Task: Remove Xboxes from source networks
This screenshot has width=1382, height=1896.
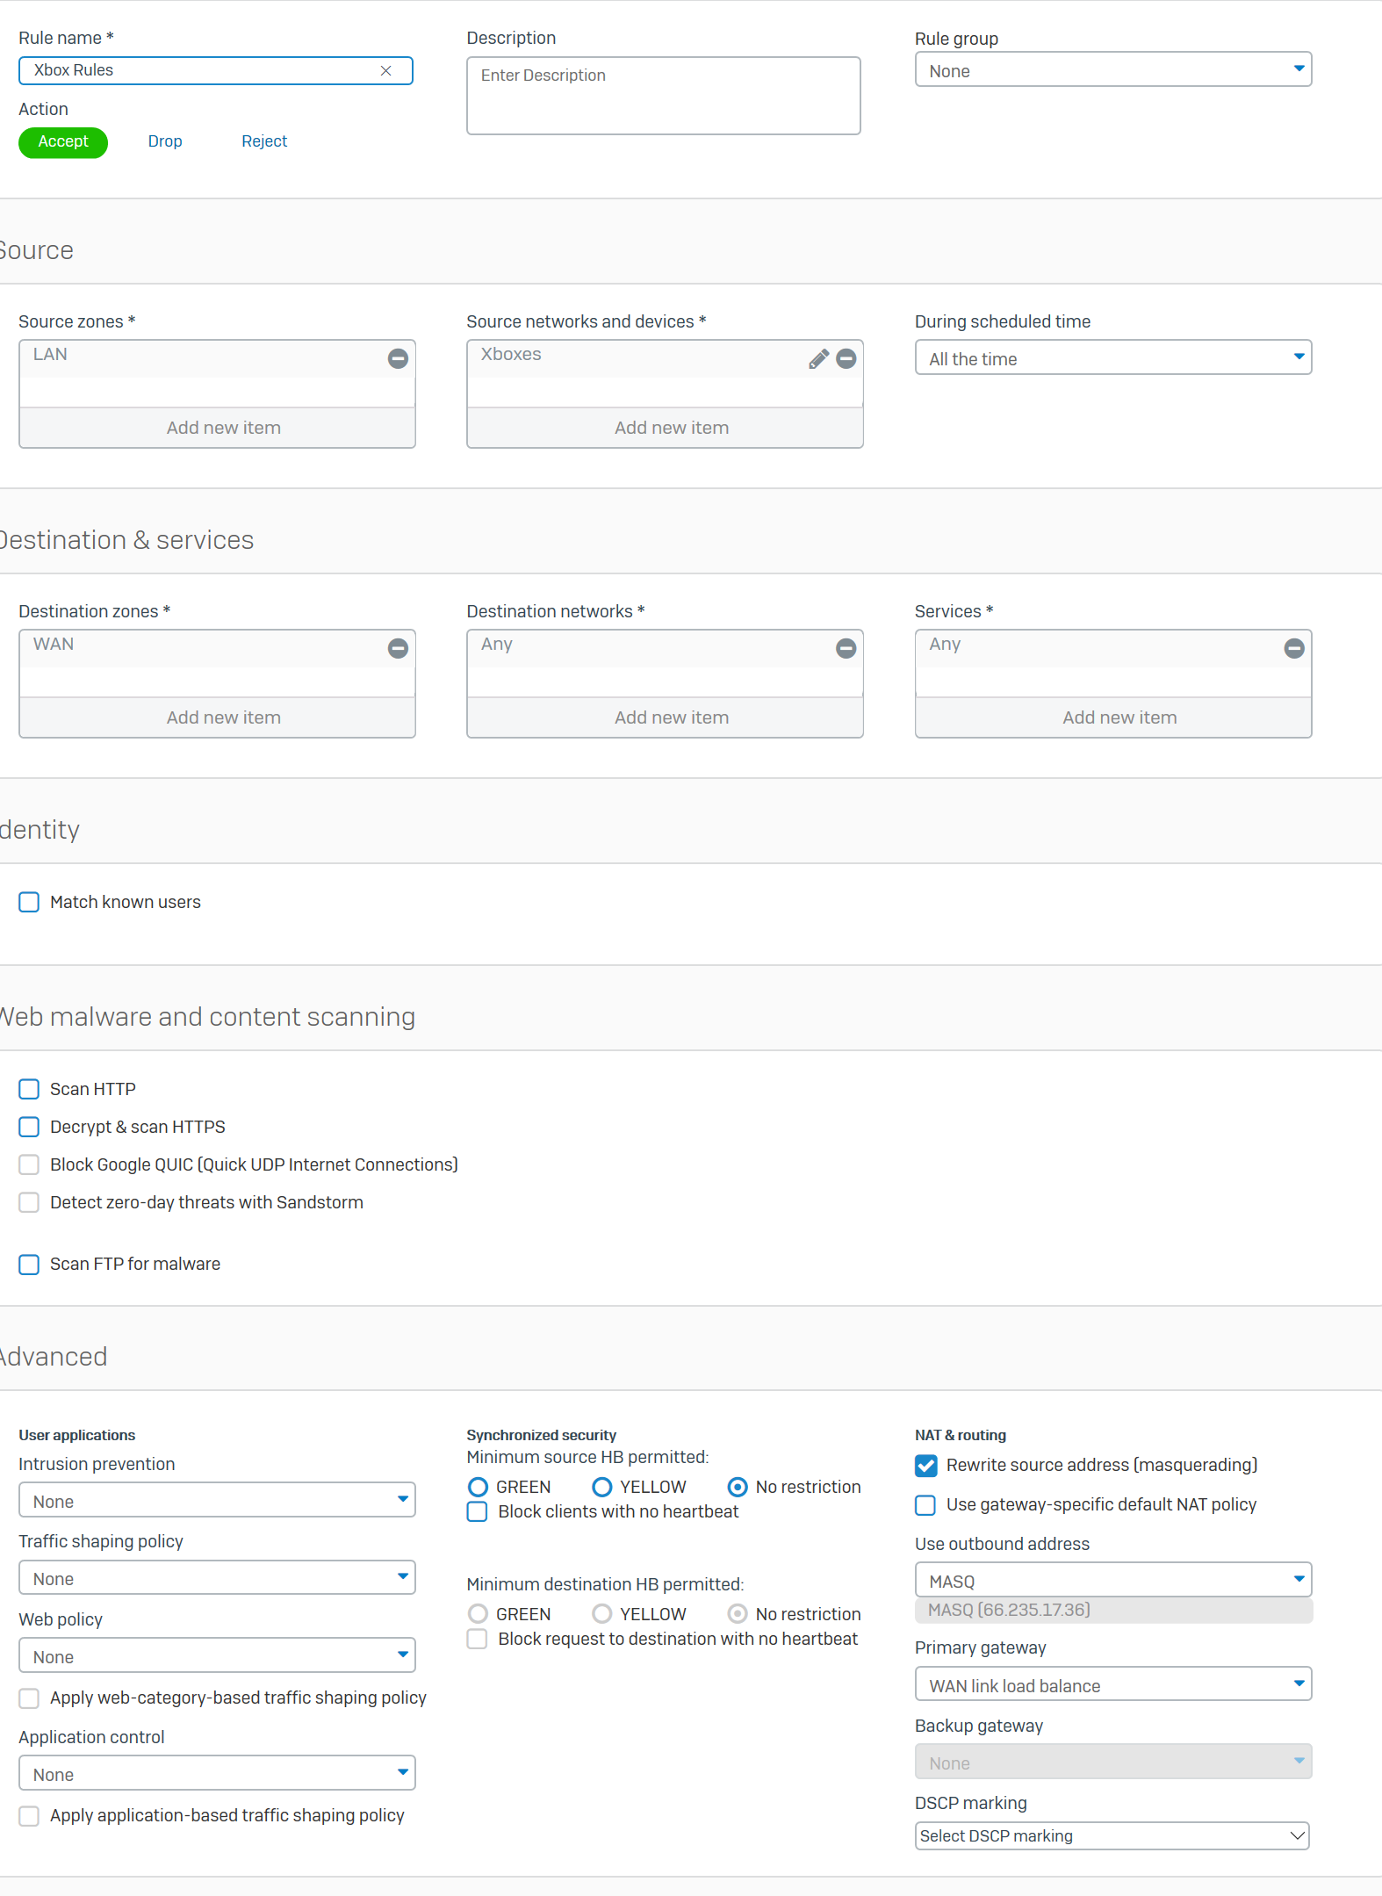Action: tap(846, 358)
